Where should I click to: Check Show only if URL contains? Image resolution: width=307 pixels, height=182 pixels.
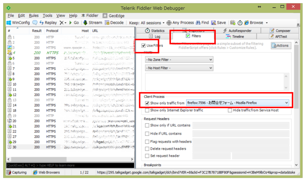[147, 125]
